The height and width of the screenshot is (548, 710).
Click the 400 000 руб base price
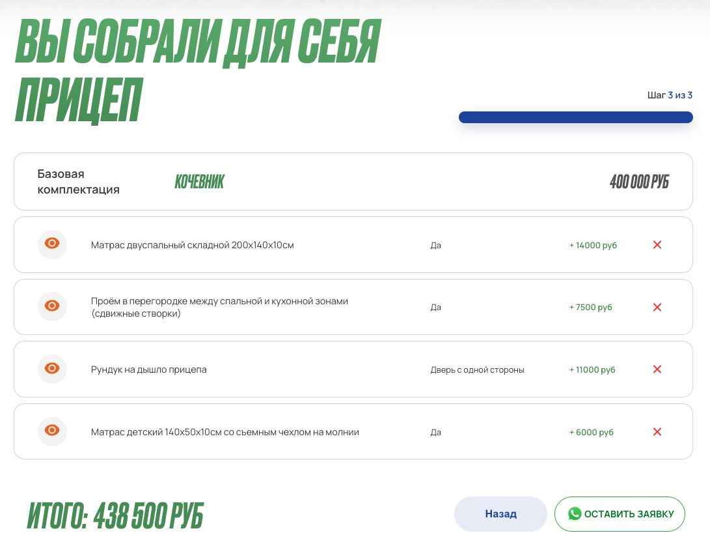point(638,182)
